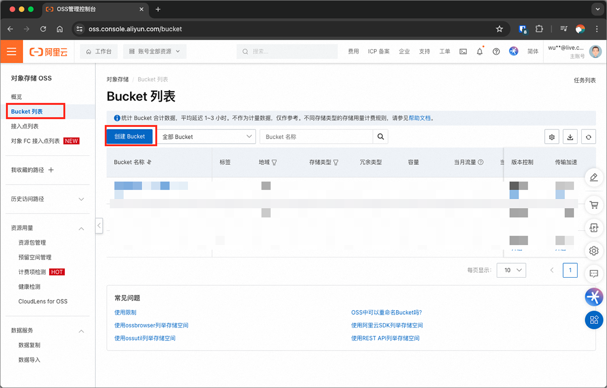
Task: Open the 全部 Bucket dropdown
Action: pos(207,137)
